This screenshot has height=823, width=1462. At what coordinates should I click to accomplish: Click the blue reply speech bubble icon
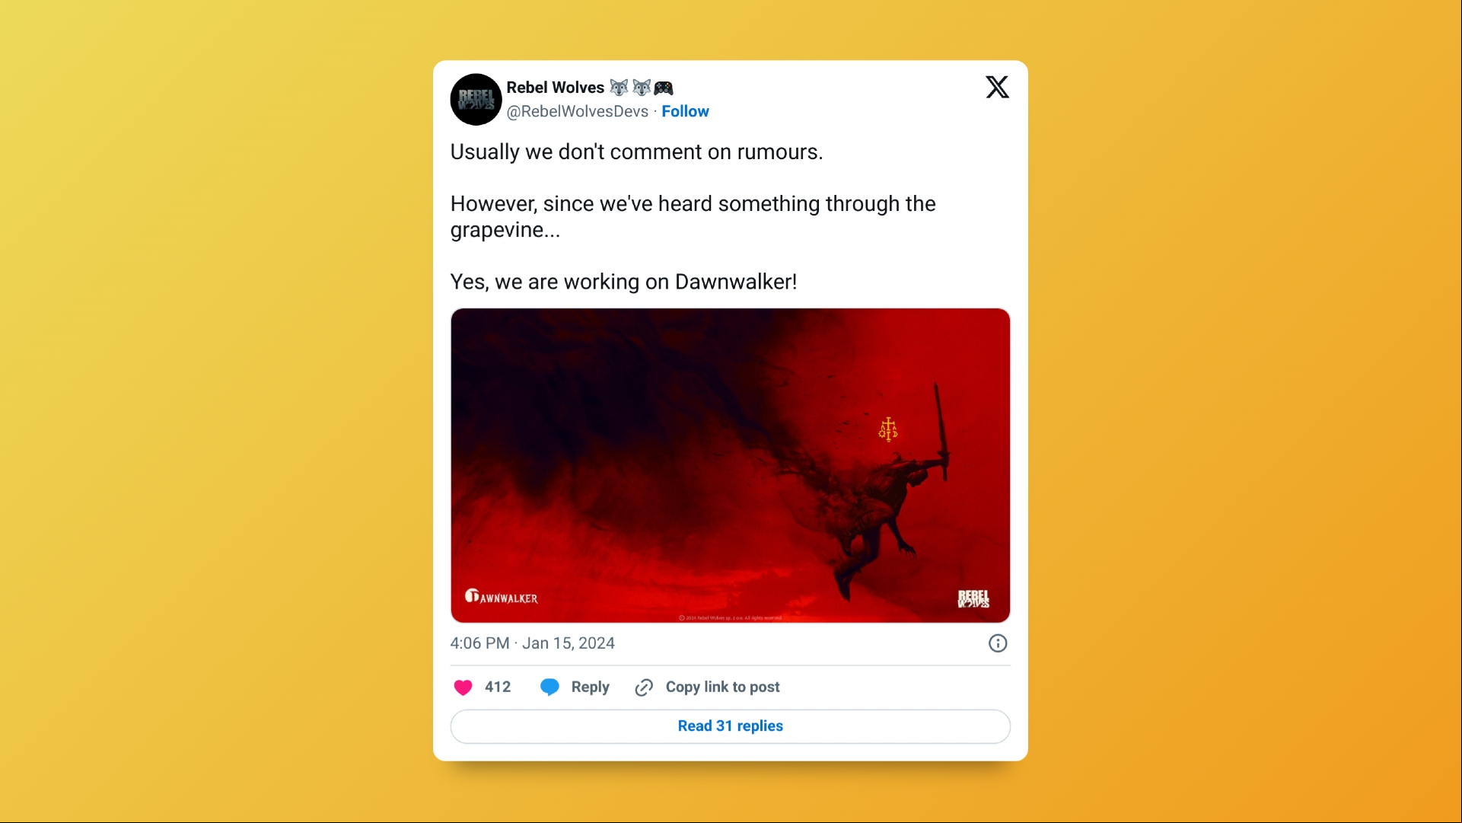coord(549,687)
